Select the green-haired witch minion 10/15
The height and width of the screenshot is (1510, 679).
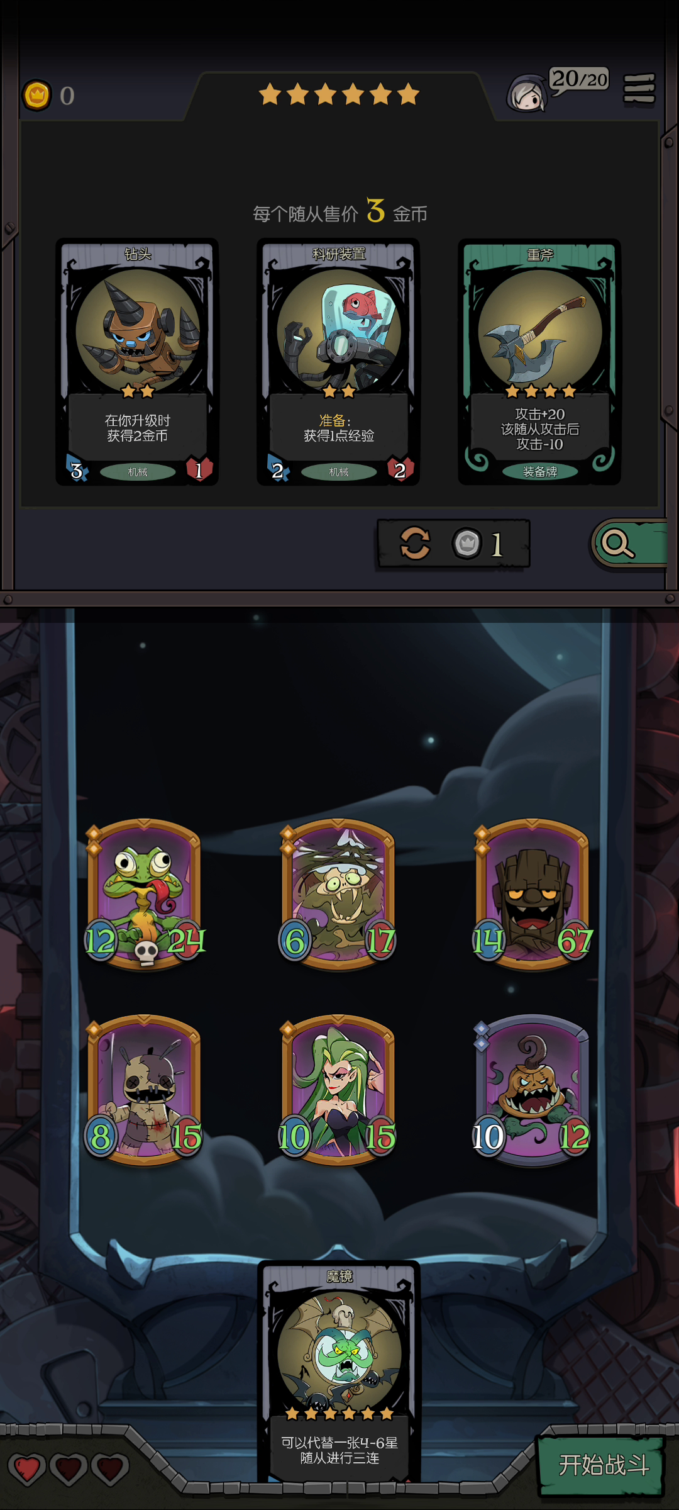(x=338, y=1090)
